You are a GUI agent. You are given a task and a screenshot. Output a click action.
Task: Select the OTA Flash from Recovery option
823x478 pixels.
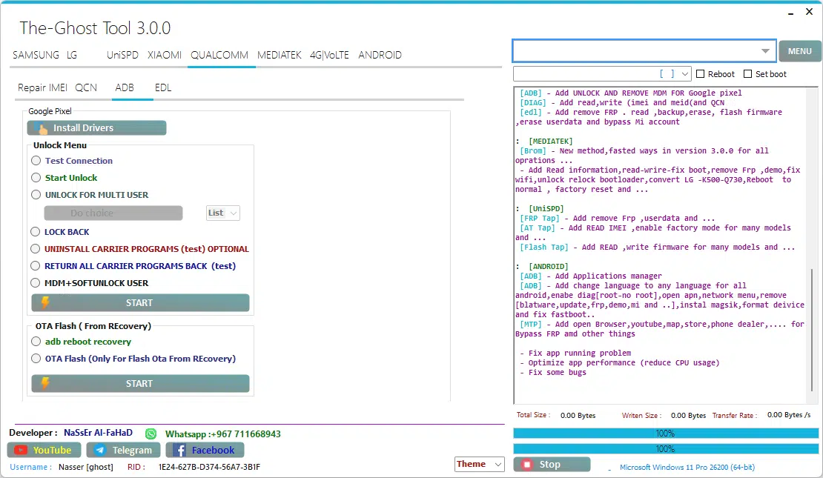point(36,359)
